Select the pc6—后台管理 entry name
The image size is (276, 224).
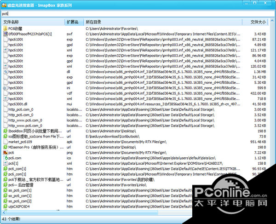(x=21, y=185)
